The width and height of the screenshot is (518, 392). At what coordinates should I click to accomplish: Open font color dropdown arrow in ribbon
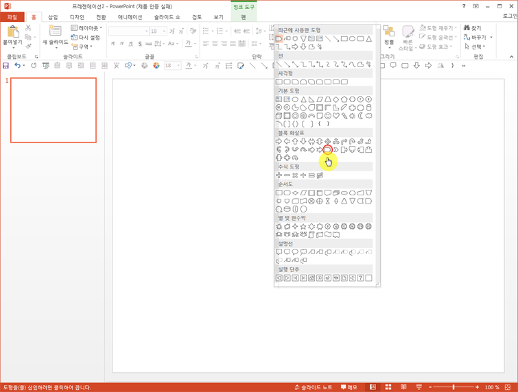pyautogui.click(x=196, y=44)
